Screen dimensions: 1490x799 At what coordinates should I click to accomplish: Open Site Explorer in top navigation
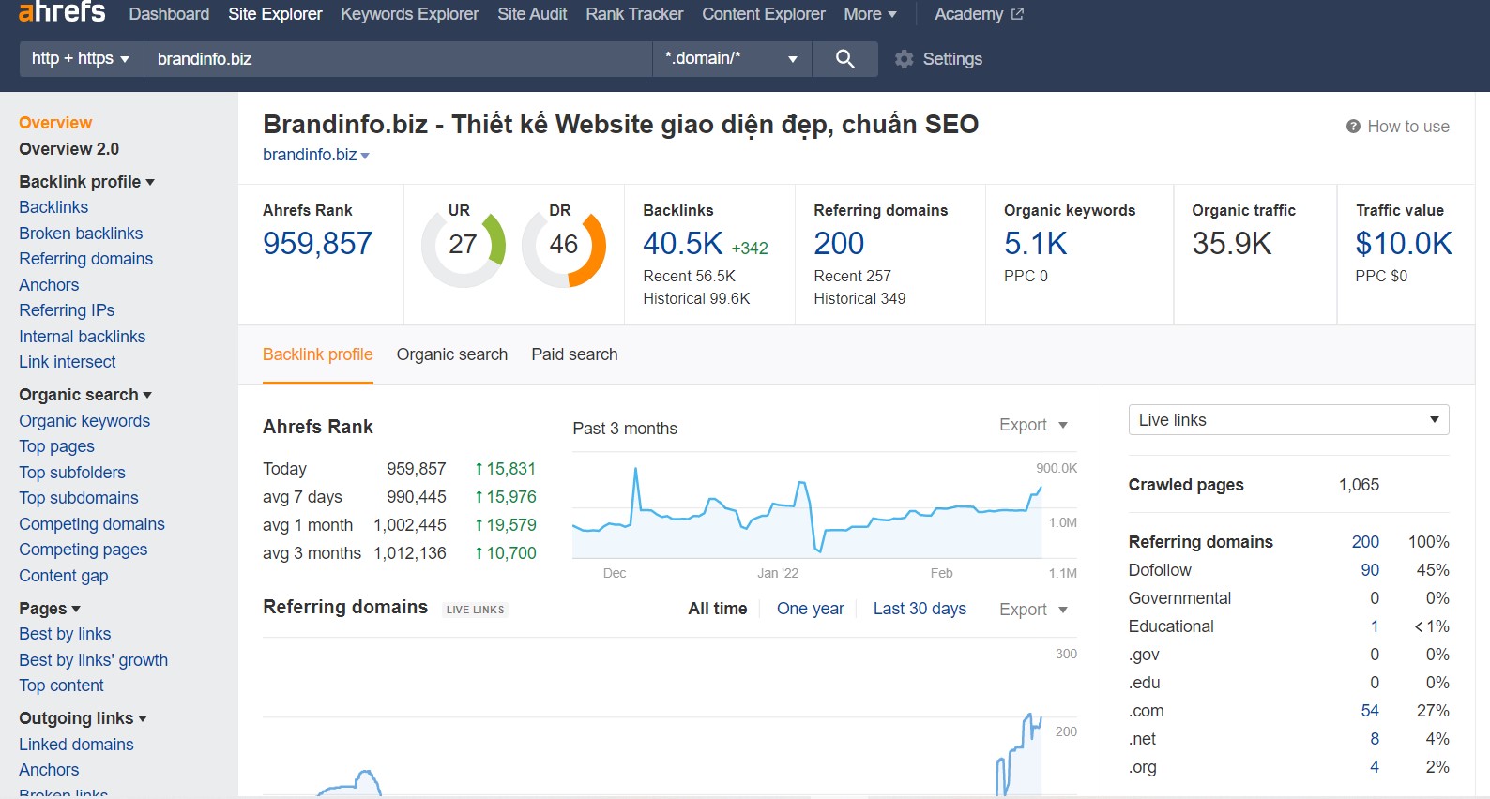[x=275, y=14]
